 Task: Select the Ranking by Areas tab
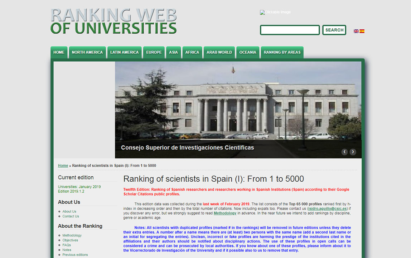point(282,52)
